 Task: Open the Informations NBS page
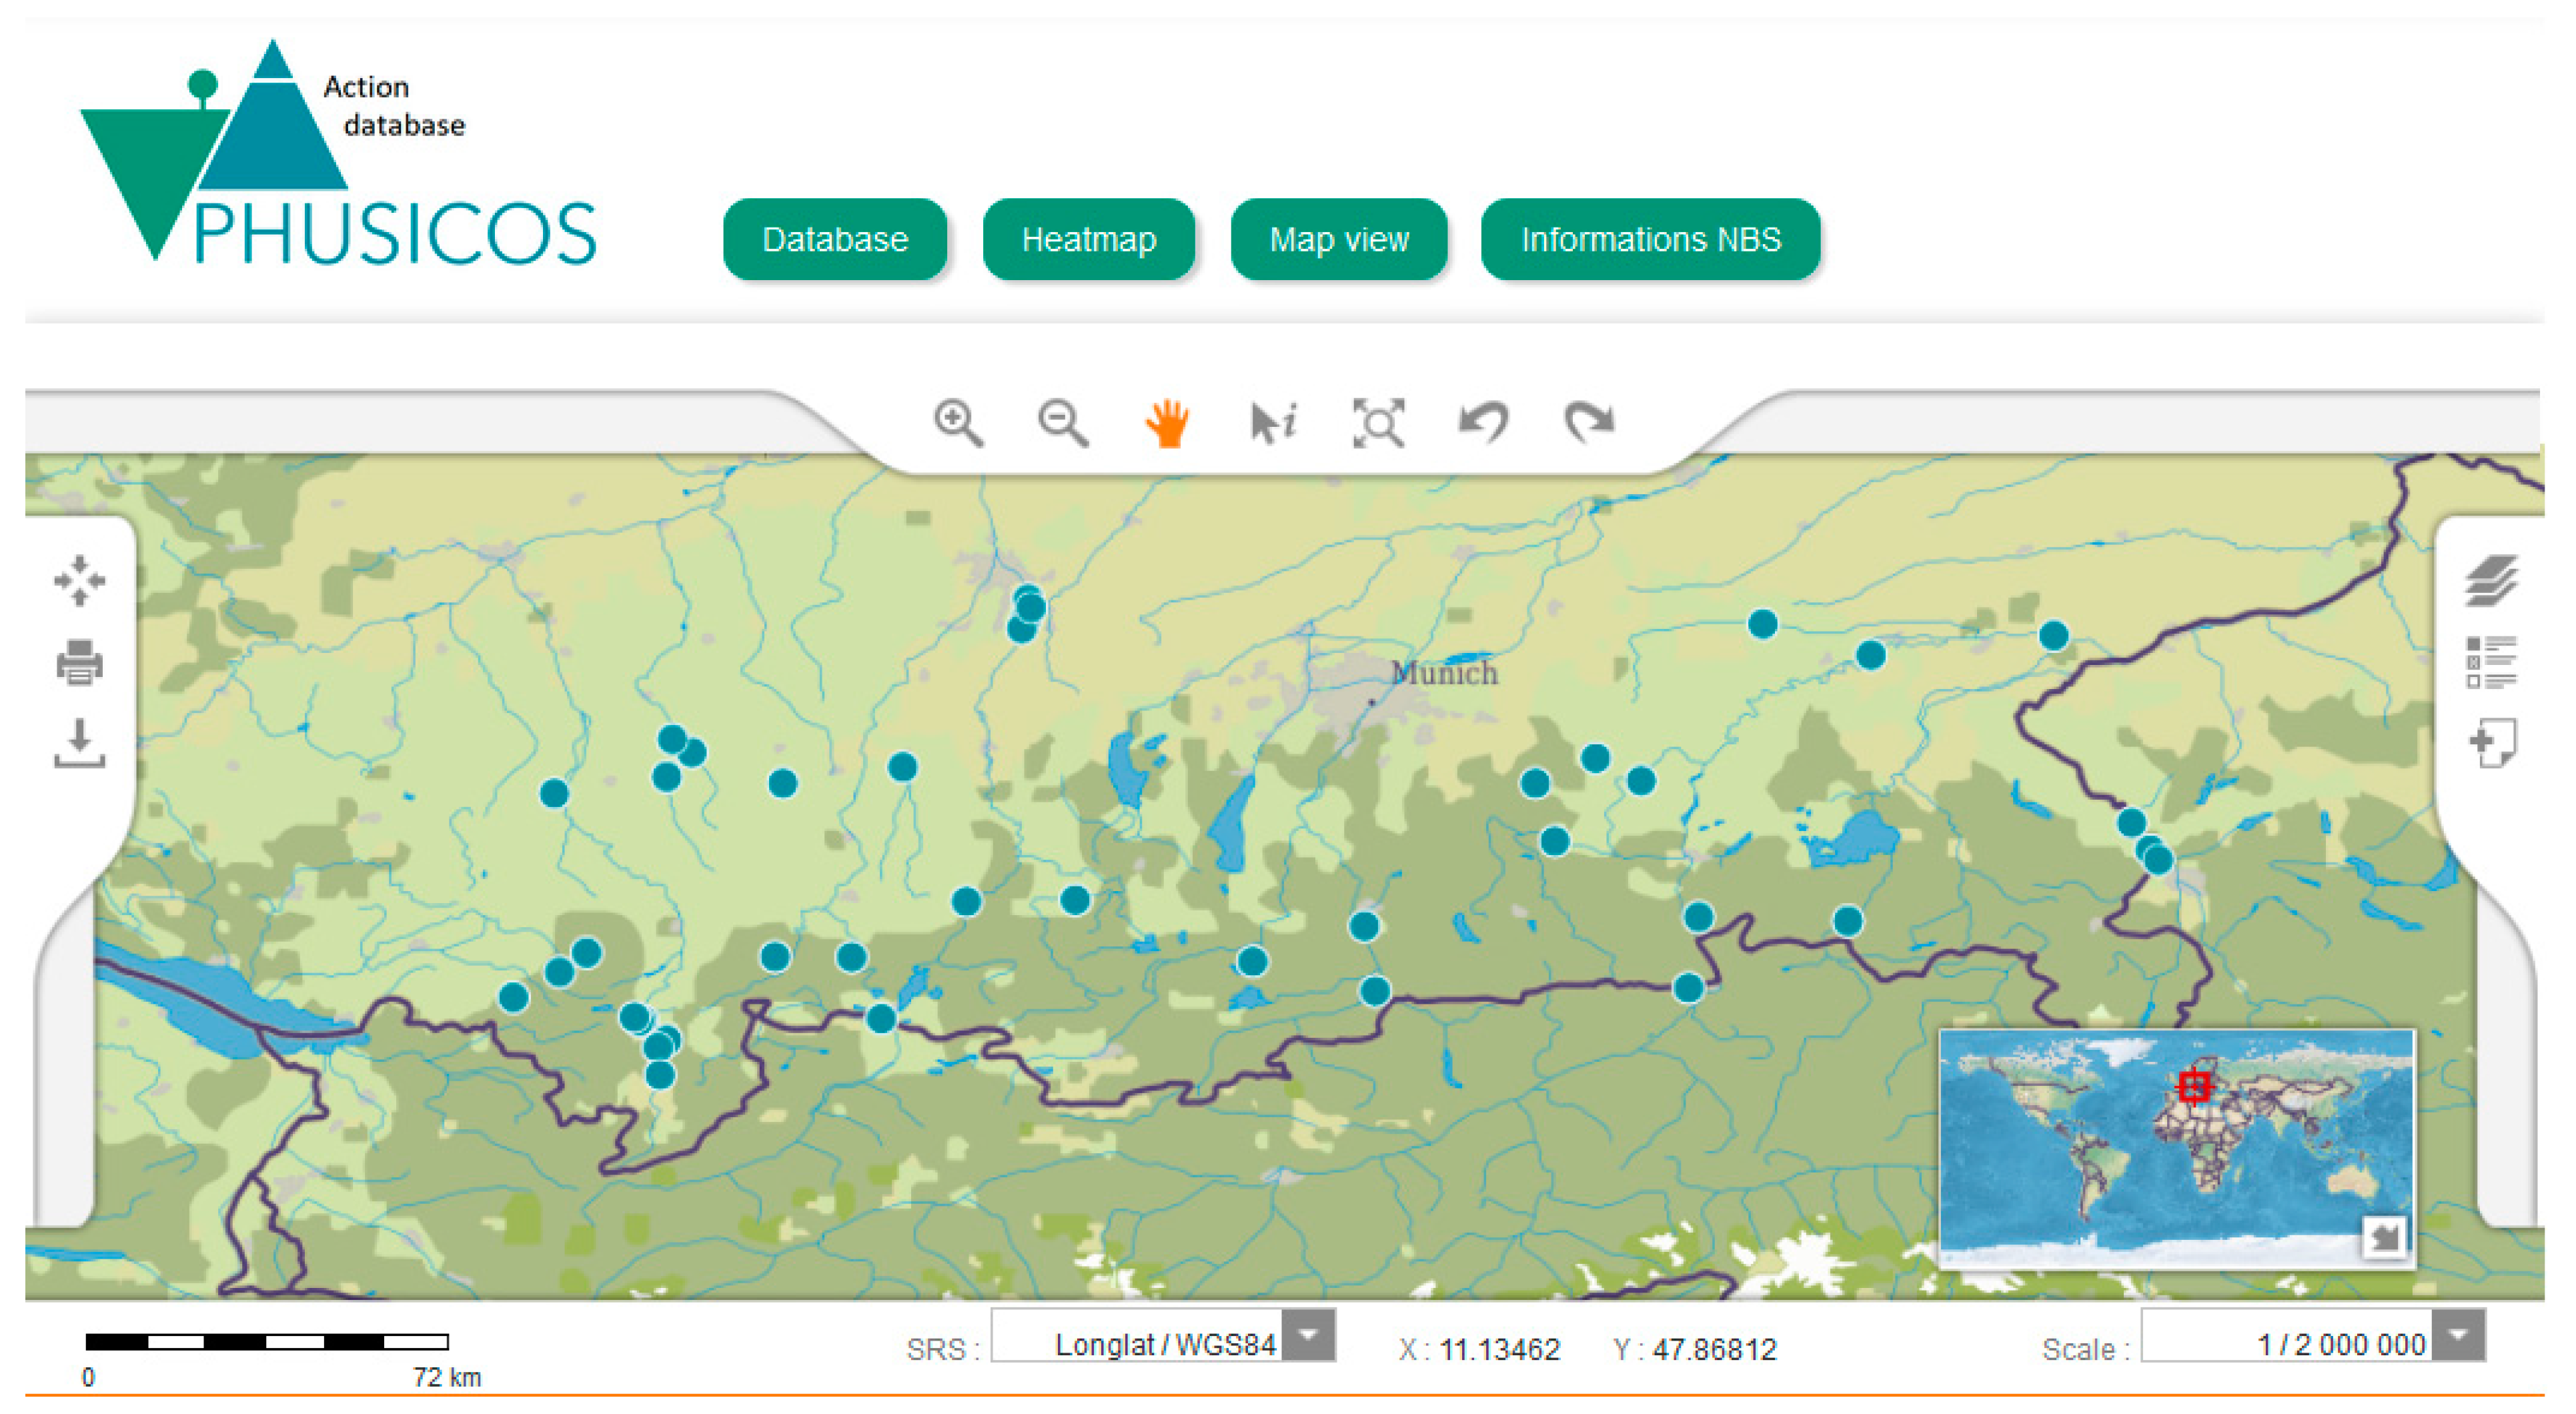tap(1650, 240)
